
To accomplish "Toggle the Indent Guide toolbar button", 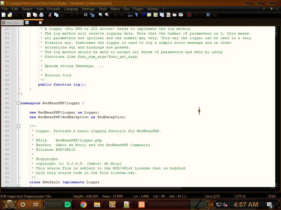I will click(x=143, y=15).
